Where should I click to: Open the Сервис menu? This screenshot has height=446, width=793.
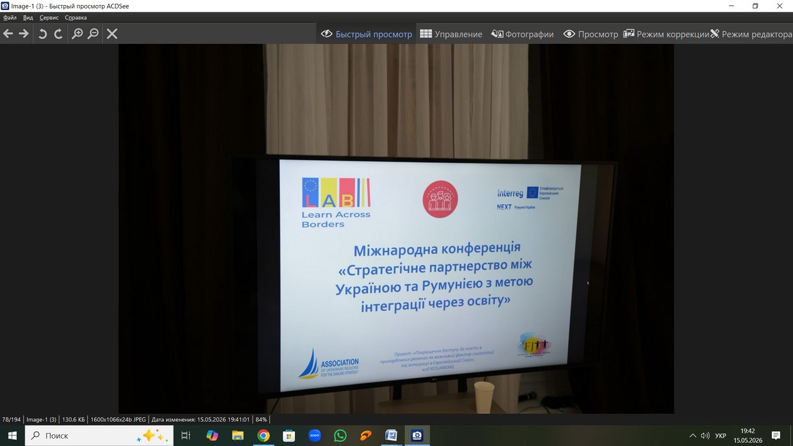click(x=49, y=17)
